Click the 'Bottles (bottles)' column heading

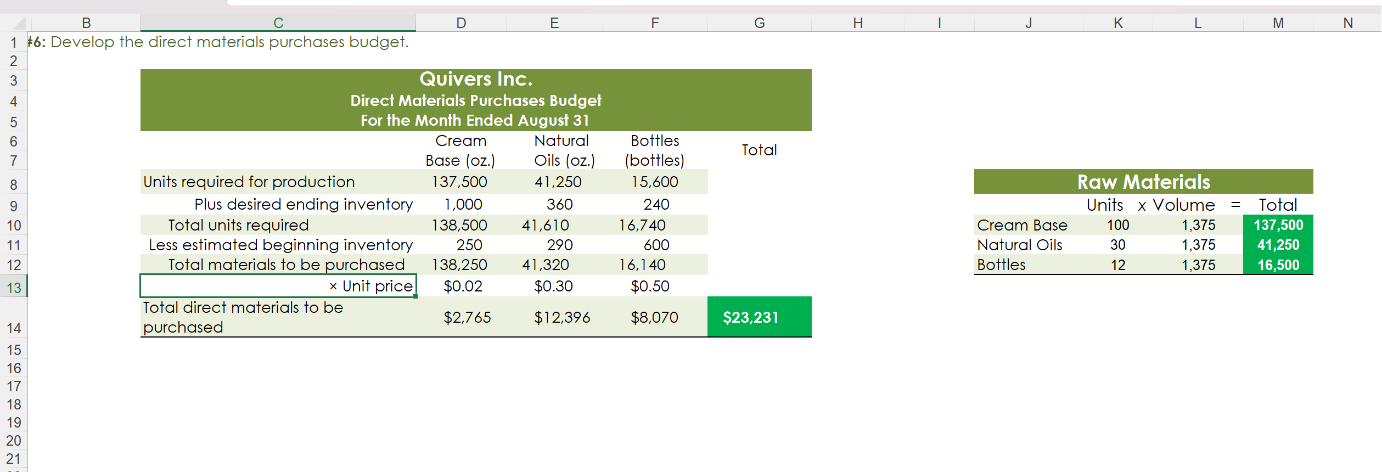click(x=655, y=150)
